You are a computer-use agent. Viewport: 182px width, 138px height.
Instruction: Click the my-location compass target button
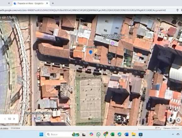pos(178,120)
